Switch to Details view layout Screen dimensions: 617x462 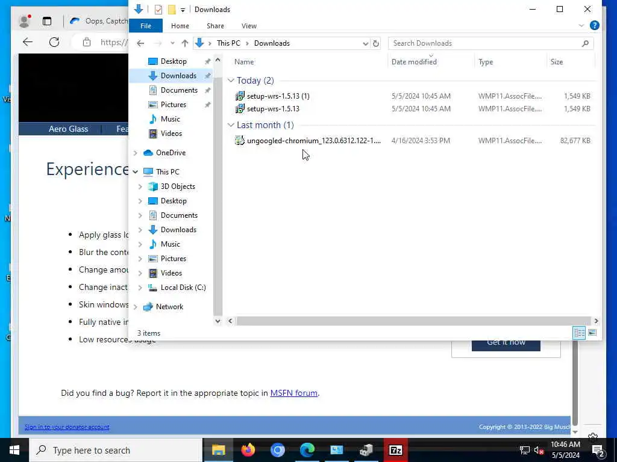[x=579, y=333]
